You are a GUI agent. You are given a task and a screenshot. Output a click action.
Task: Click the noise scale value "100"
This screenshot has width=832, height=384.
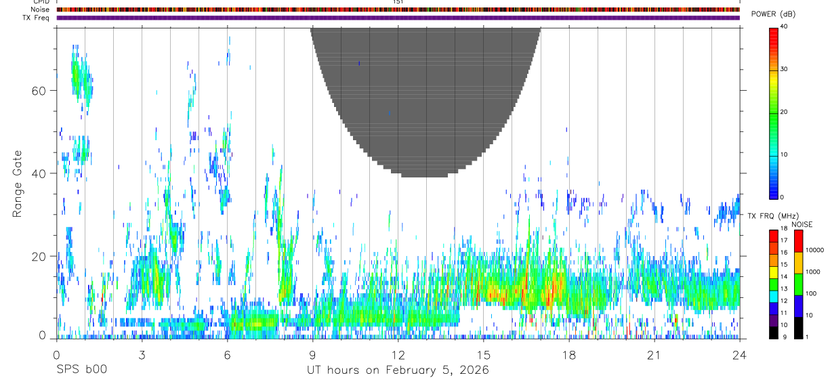811,293
